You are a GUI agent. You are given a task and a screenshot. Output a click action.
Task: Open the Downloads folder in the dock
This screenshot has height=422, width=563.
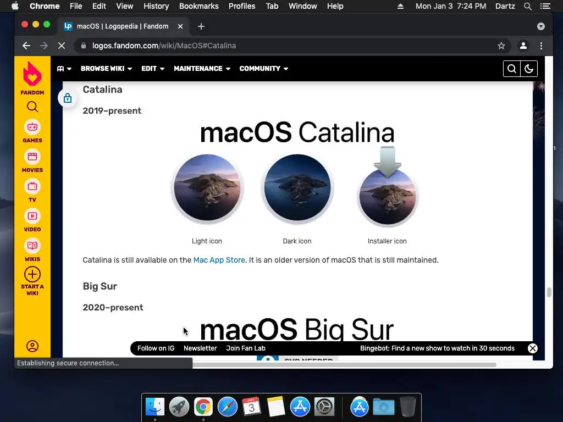(x=383, y=407)
